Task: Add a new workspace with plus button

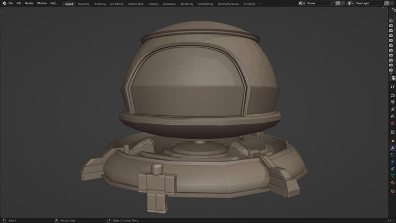Action: (260, 4)
